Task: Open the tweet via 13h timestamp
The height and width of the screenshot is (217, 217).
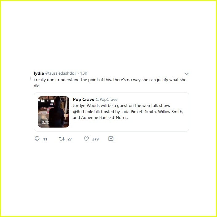Action: [84, 73]
